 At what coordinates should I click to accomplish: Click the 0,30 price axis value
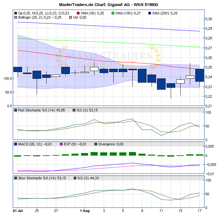click(209, 19)
